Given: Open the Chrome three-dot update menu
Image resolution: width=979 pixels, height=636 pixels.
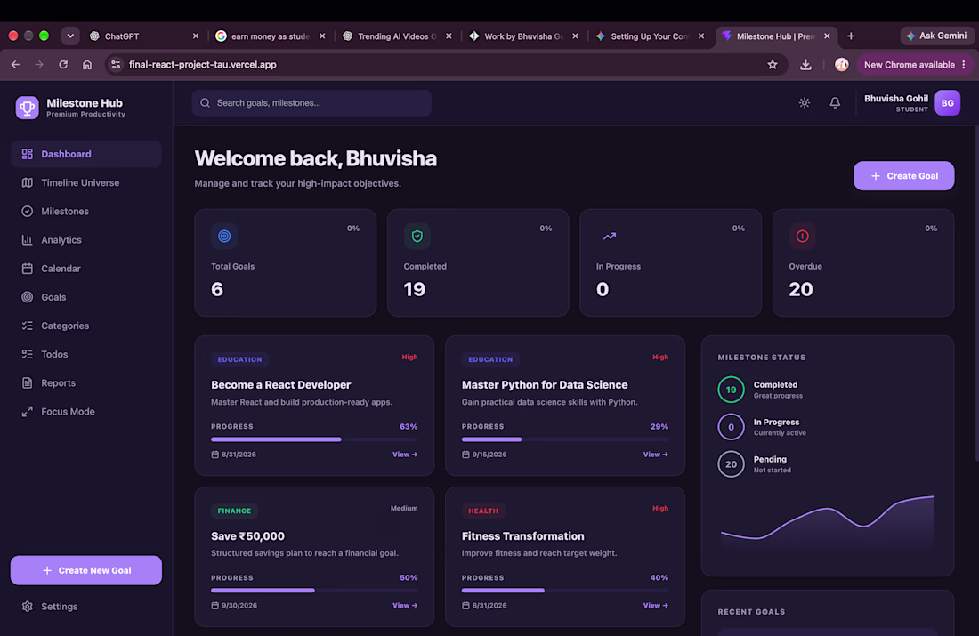Looking at the screenshot, I should [x=963, y=65].
